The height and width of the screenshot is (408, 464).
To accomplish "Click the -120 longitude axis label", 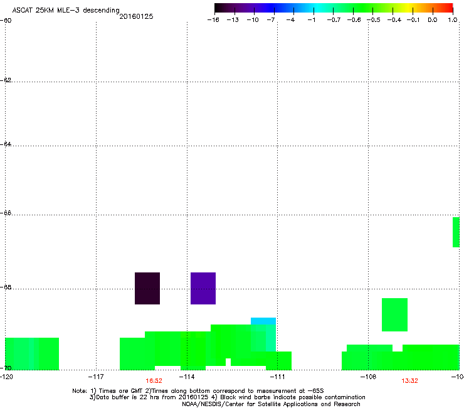I will tap(6, 377).
